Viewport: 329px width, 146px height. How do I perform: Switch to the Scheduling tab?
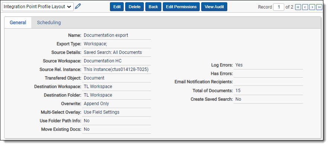(x=49, y=23)
